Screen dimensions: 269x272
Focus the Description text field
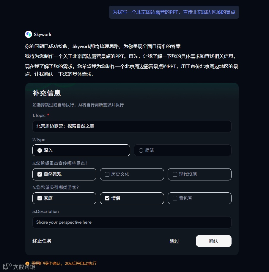coord(132,222)
